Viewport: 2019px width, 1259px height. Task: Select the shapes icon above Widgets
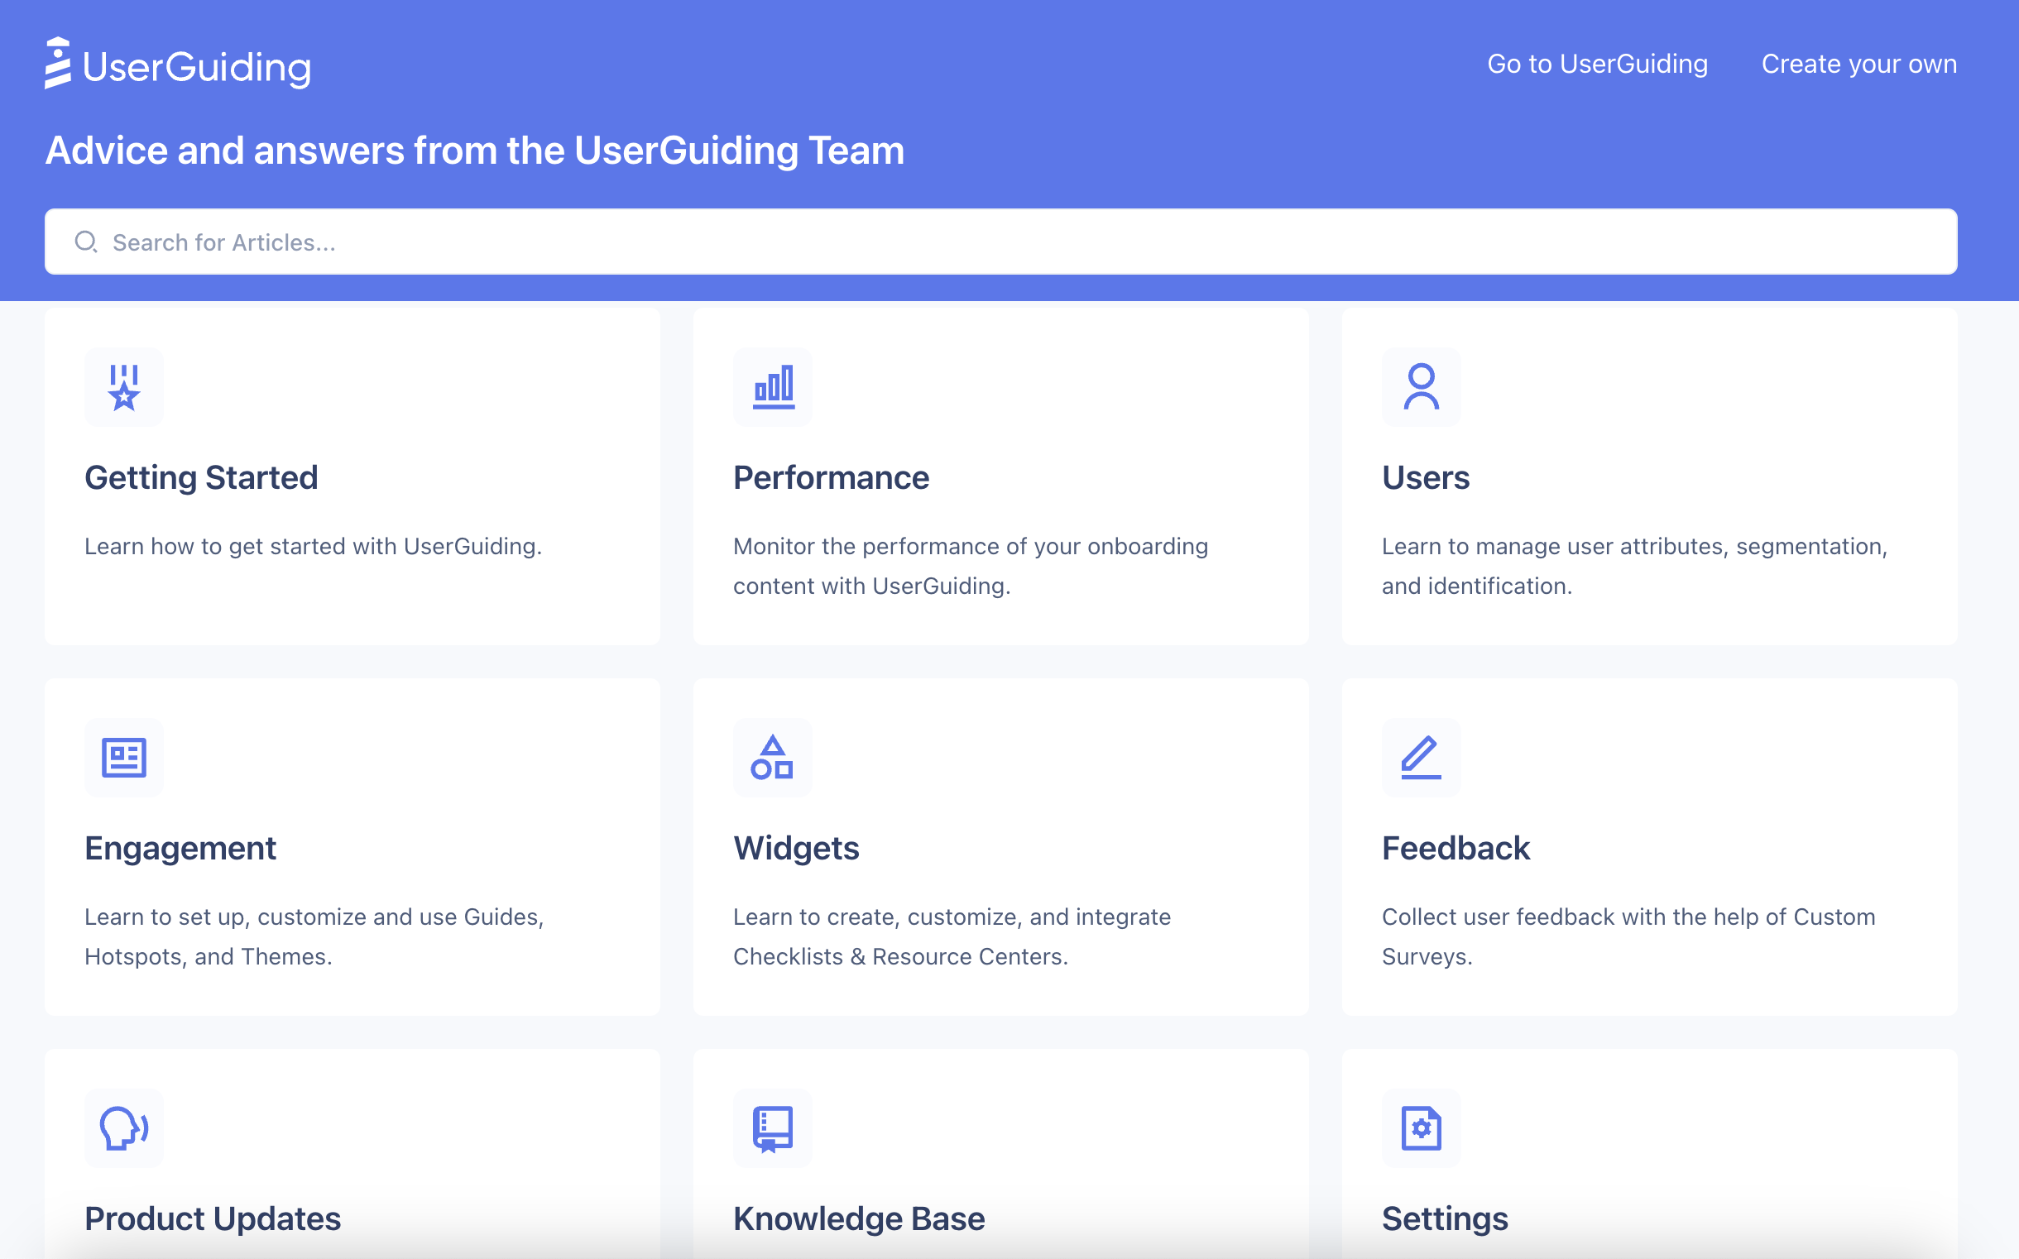pyautogui.click(x=772, y=757)
